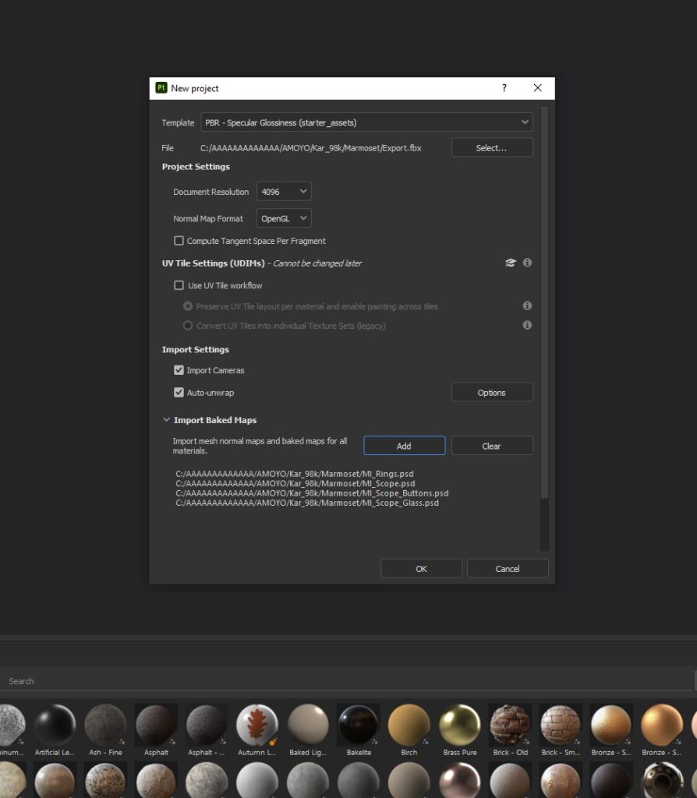Viewport: 697px width, 798px height.
Task: Select Convert UV Tiles legacy radio option
Action: 188,326
